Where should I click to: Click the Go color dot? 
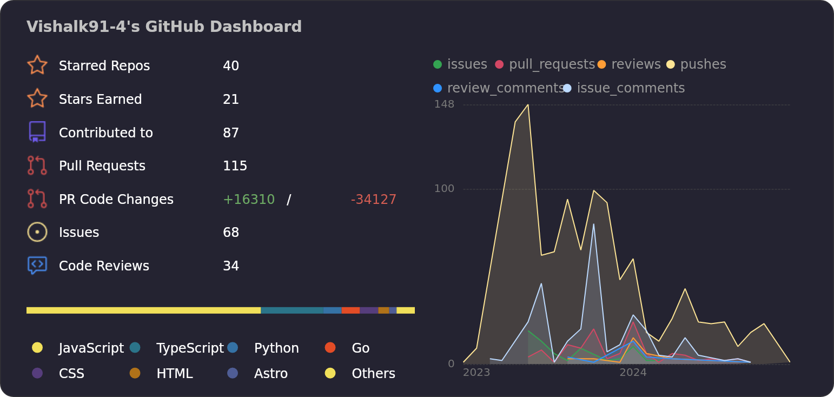[x=330, y=348]
